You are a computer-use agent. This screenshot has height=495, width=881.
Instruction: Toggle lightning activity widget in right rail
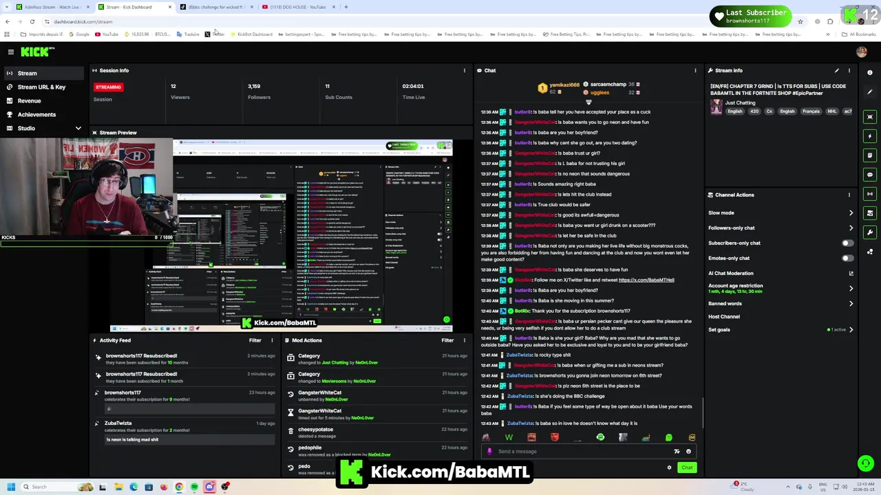click(870, 136)
